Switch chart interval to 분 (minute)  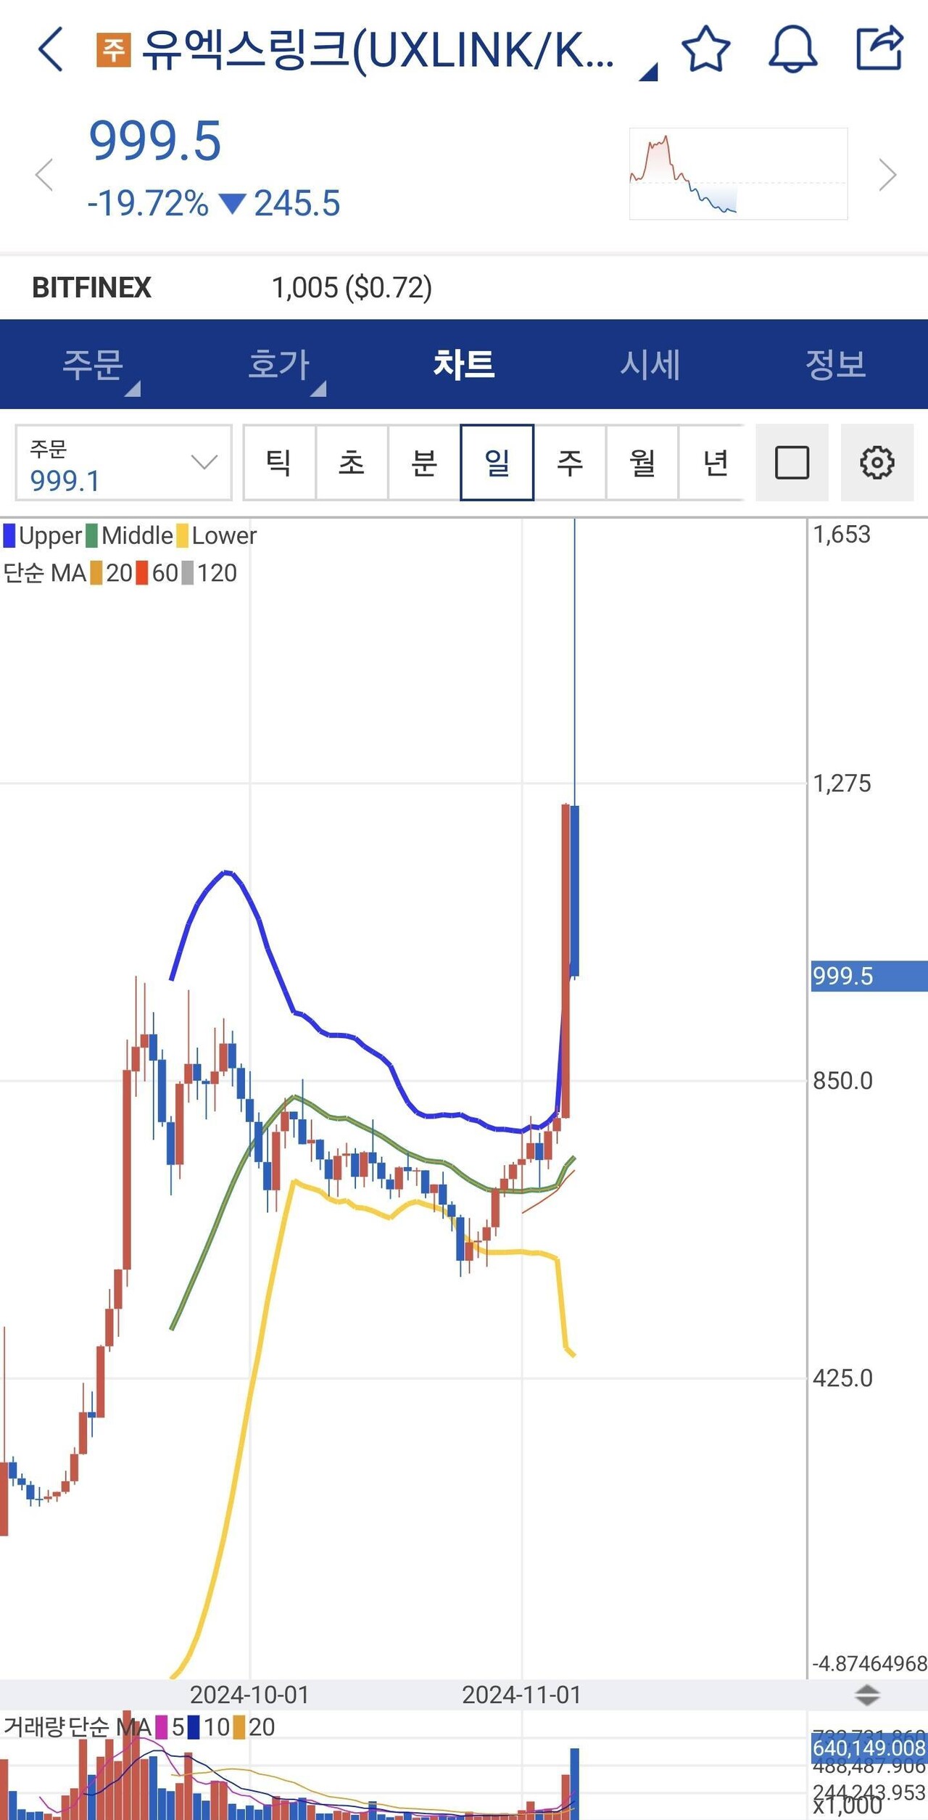click(424, 463)
